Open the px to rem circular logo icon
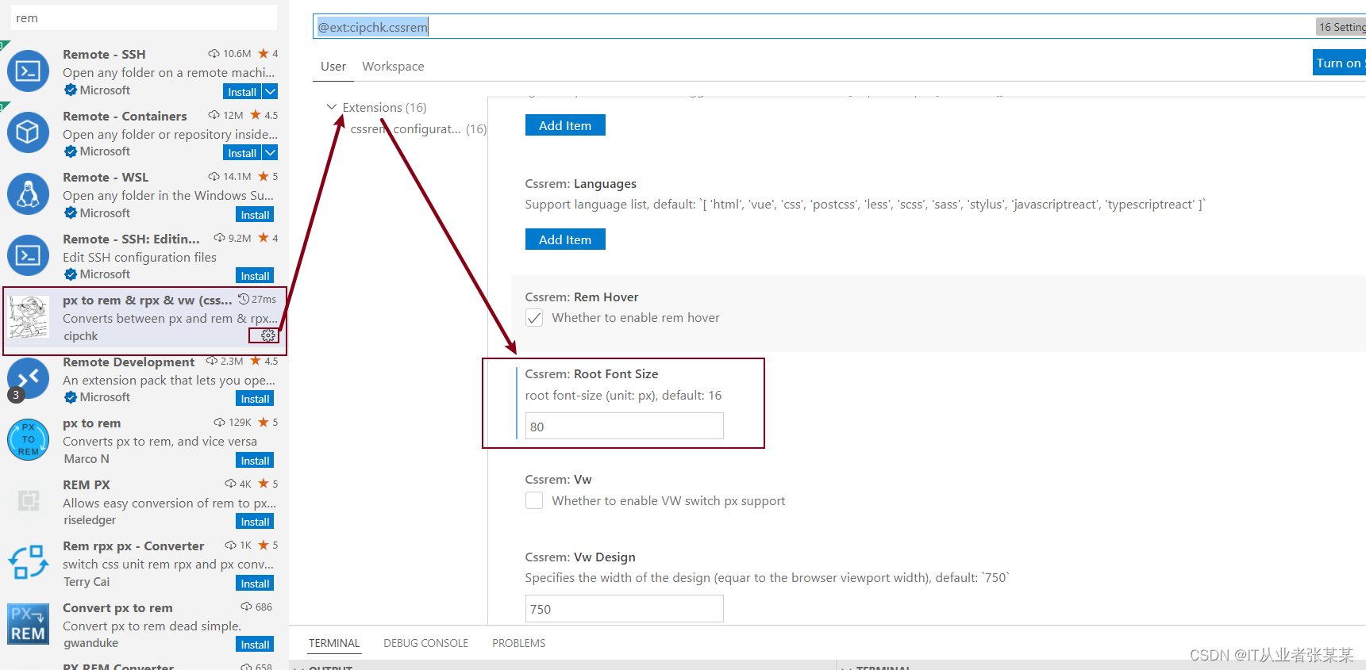The height and width of the screenshot is (670, 1366). (28, 439)
